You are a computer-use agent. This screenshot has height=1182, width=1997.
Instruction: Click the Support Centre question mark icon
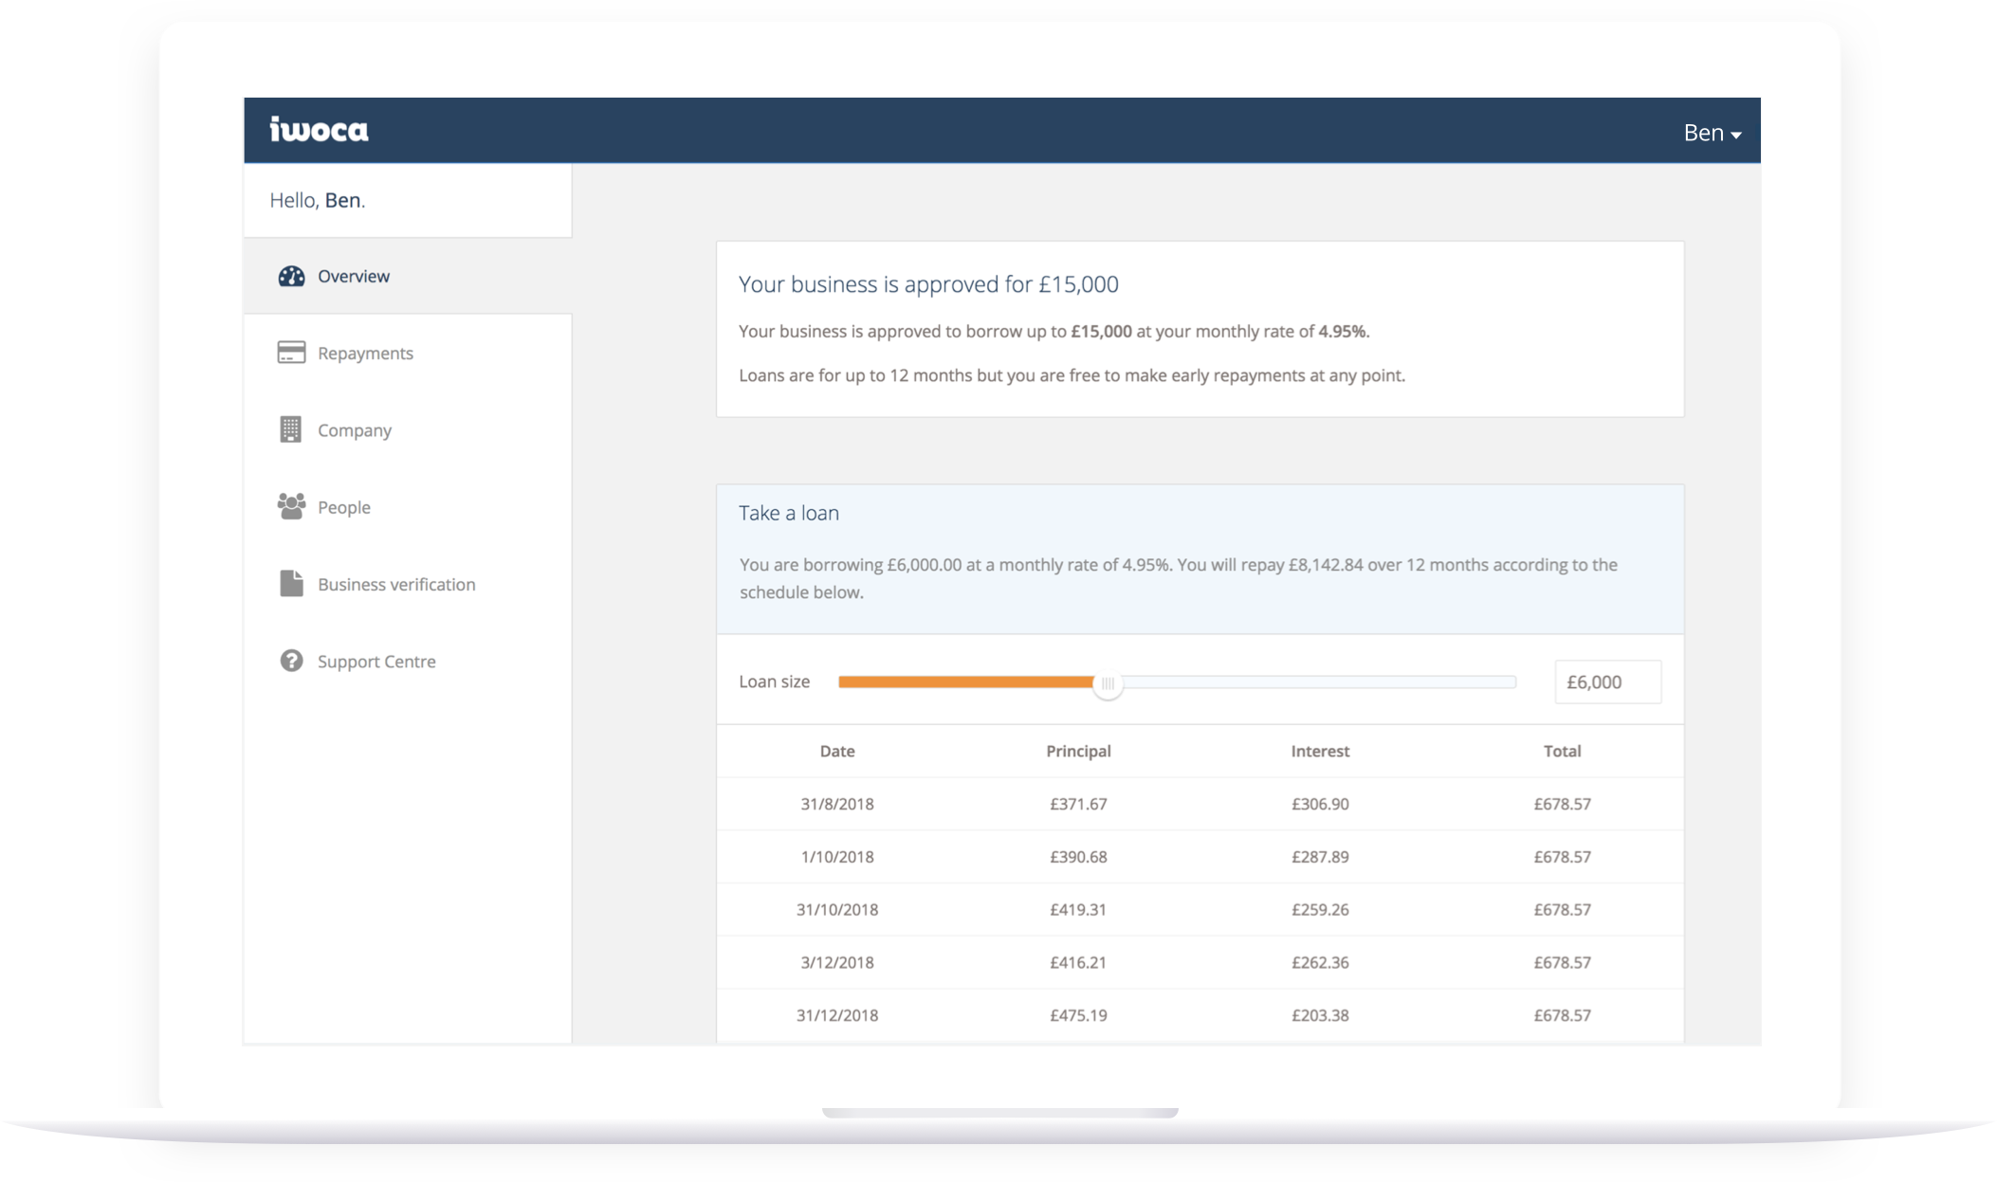[x=291, y=661]
